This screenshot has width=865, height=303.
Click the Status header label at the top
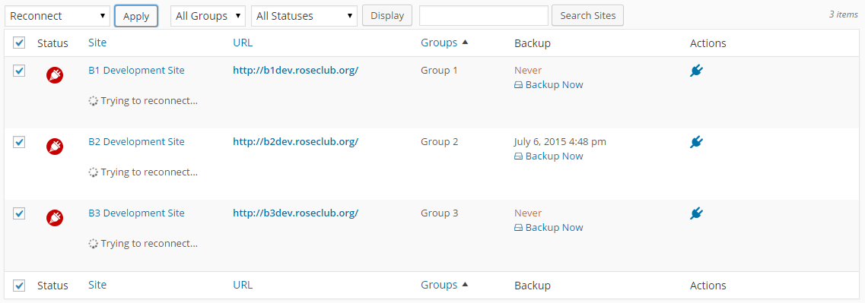point(53,43)
